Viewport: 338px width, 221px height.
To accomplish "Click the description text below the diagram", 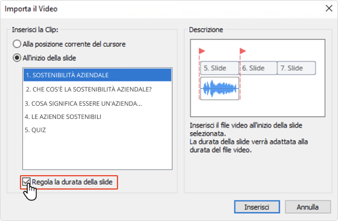I will [249, 138].
